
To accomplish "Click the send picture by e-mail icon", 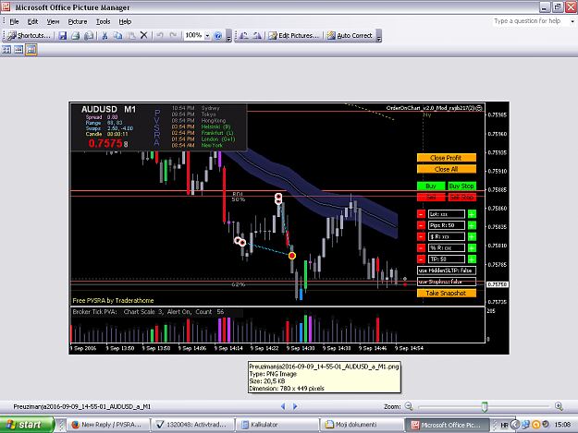I will click(89, 35).
